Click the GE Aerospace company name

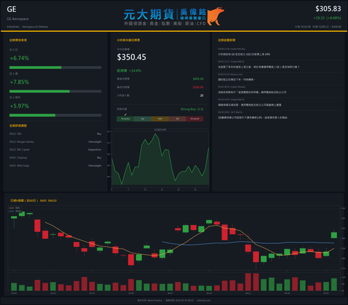pos(17,19)
